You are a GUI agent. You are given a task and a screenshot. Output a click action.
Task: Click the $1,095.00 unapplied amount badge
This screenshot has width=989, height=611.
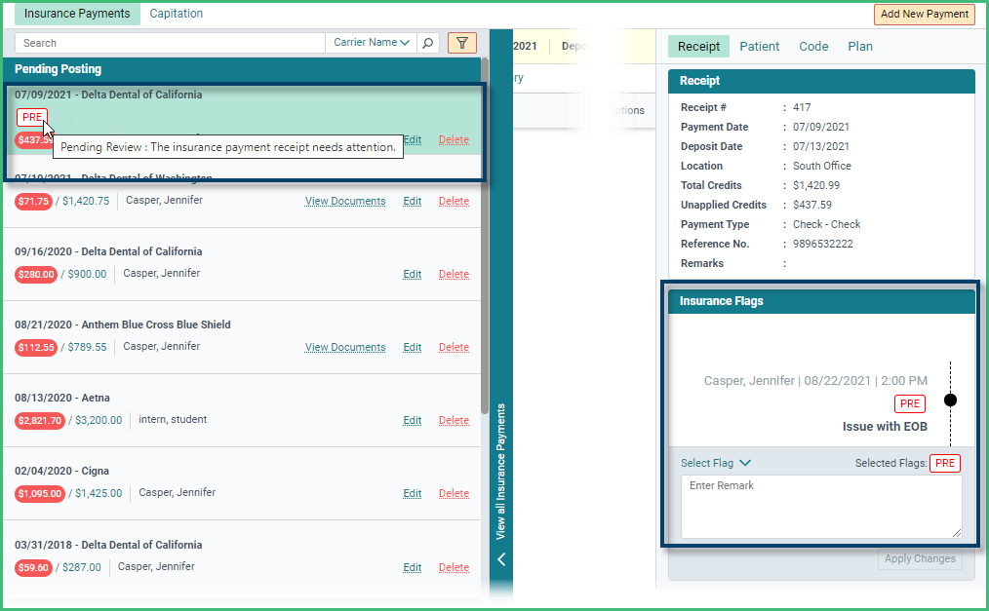(x=40, y=494)
